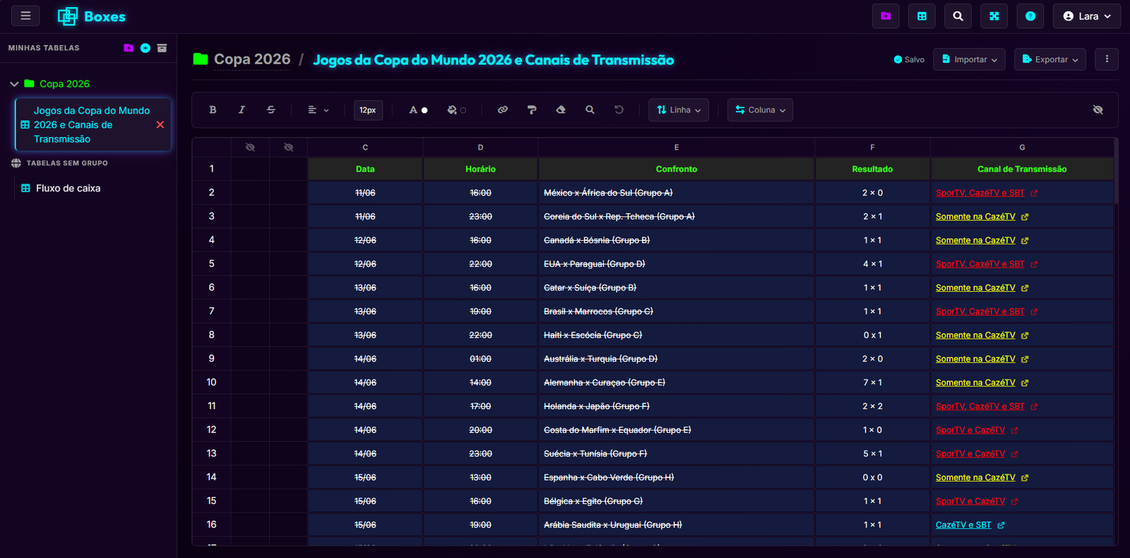Select column C header

tap(365, 147)
